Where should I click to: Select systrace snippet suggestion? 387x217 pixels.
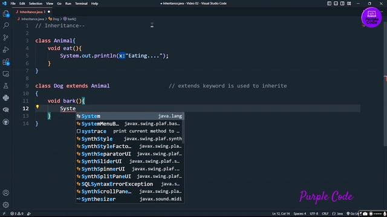click(129, 131)
